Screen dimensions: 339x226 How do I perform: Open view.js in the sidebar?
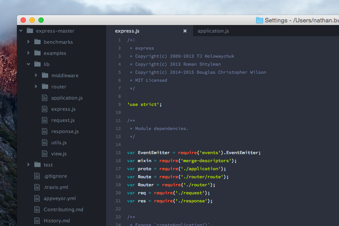coord(59,154)
